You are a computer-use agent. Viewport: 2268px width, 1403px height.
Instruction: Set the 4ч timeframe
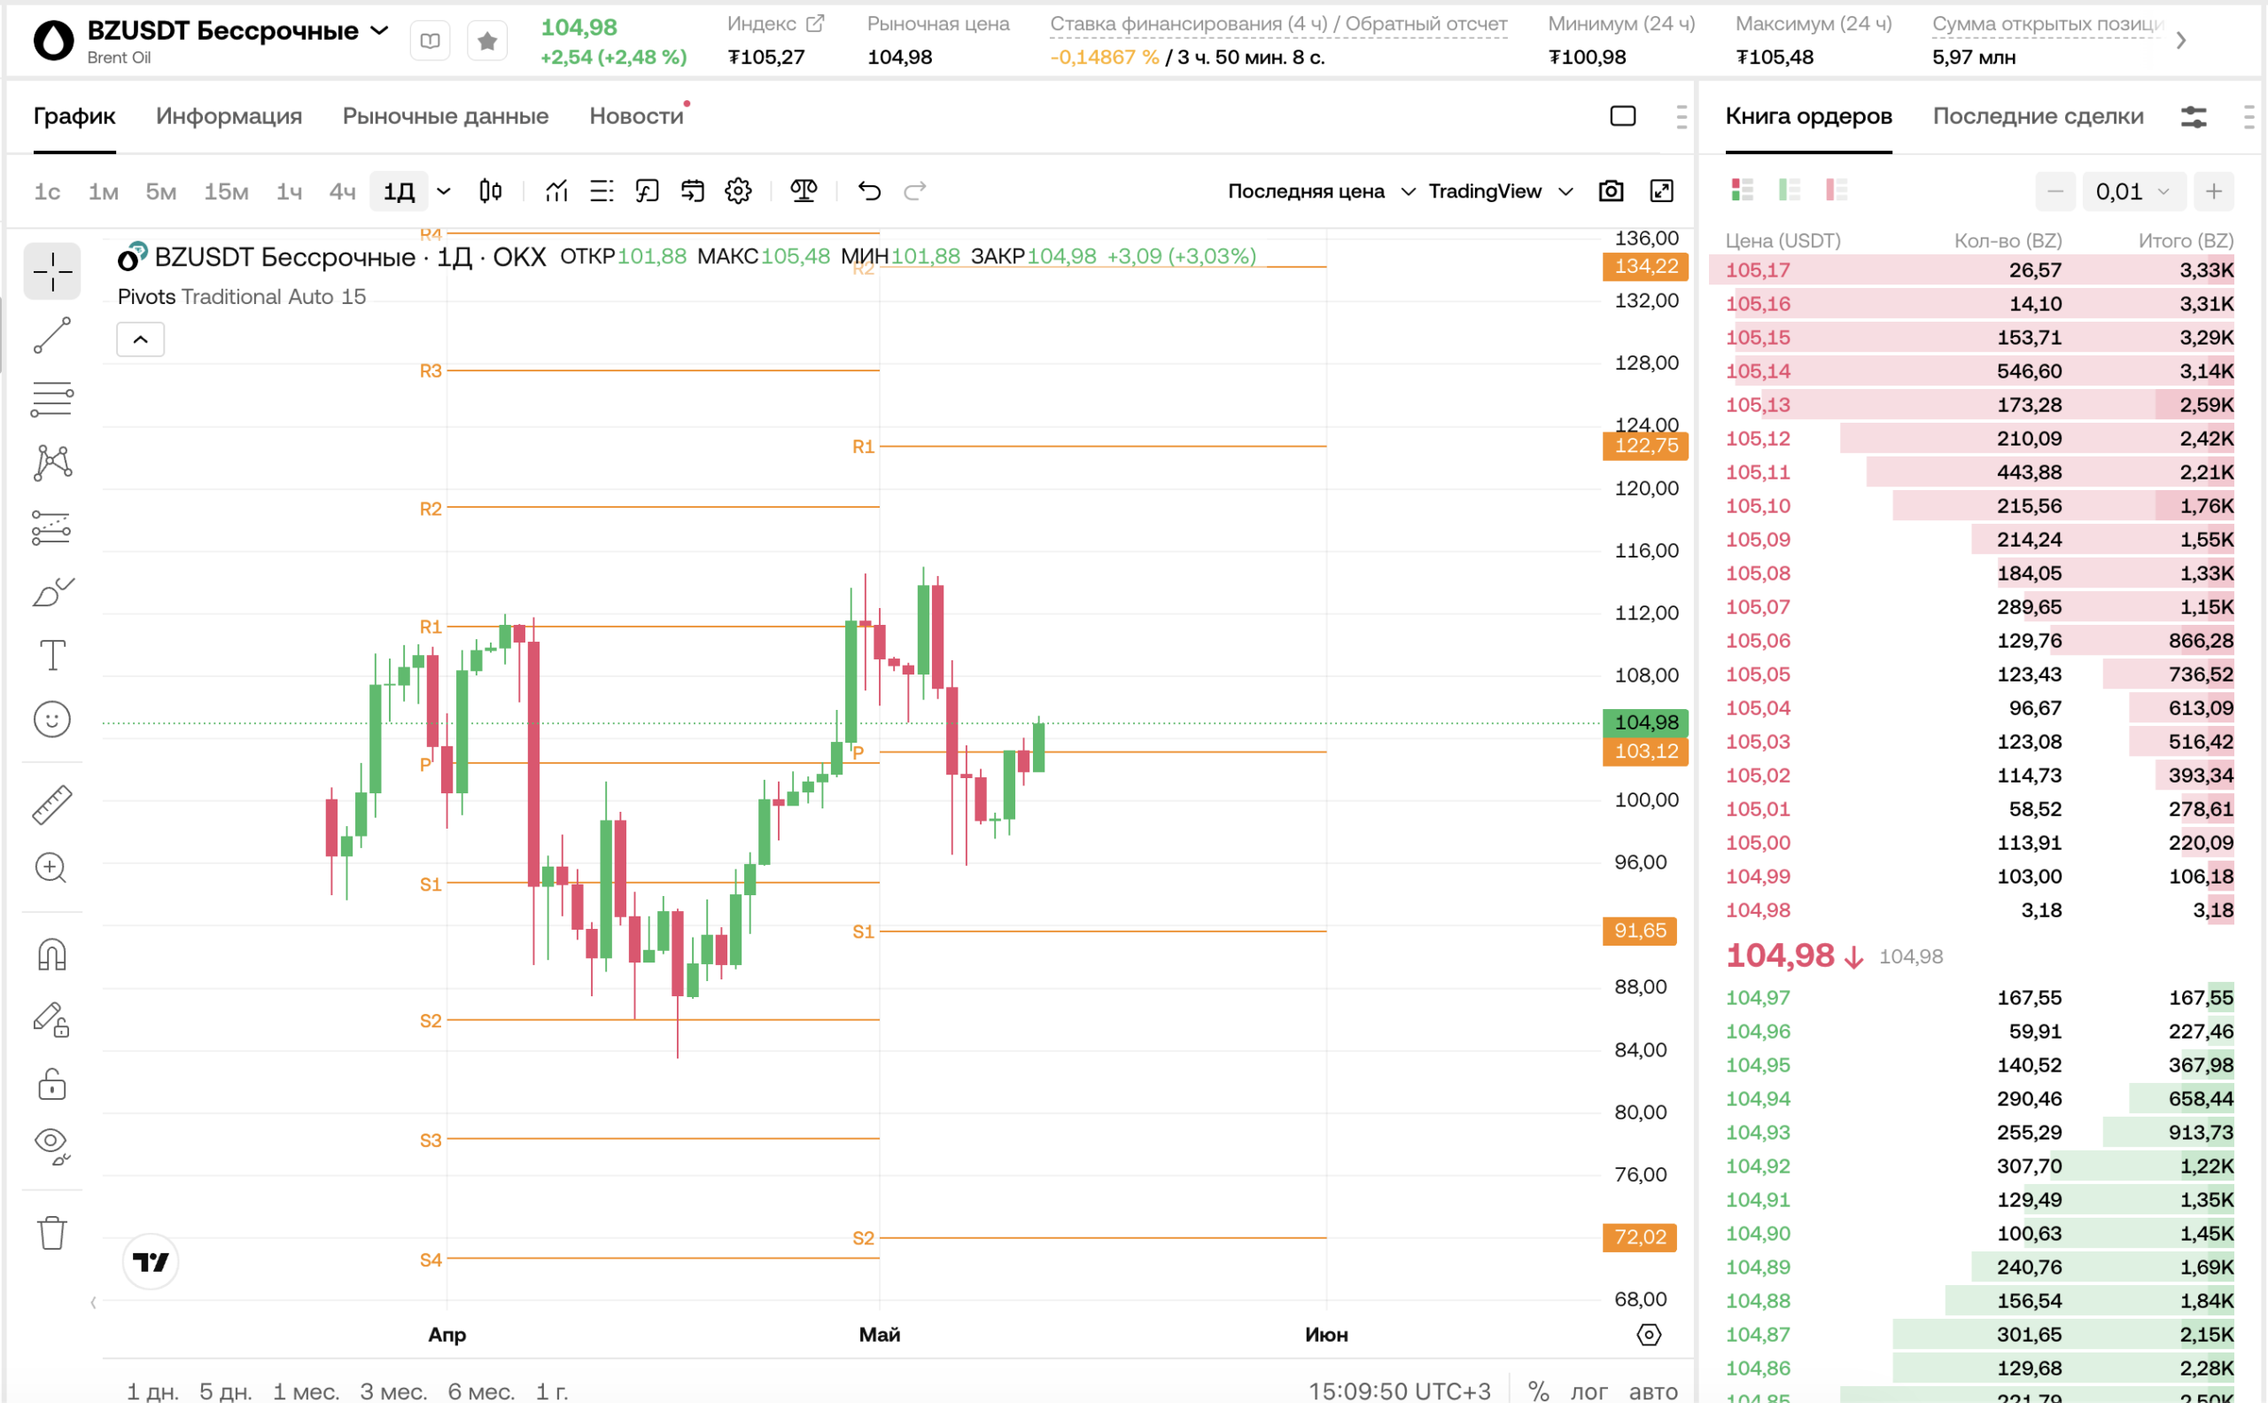342,192
